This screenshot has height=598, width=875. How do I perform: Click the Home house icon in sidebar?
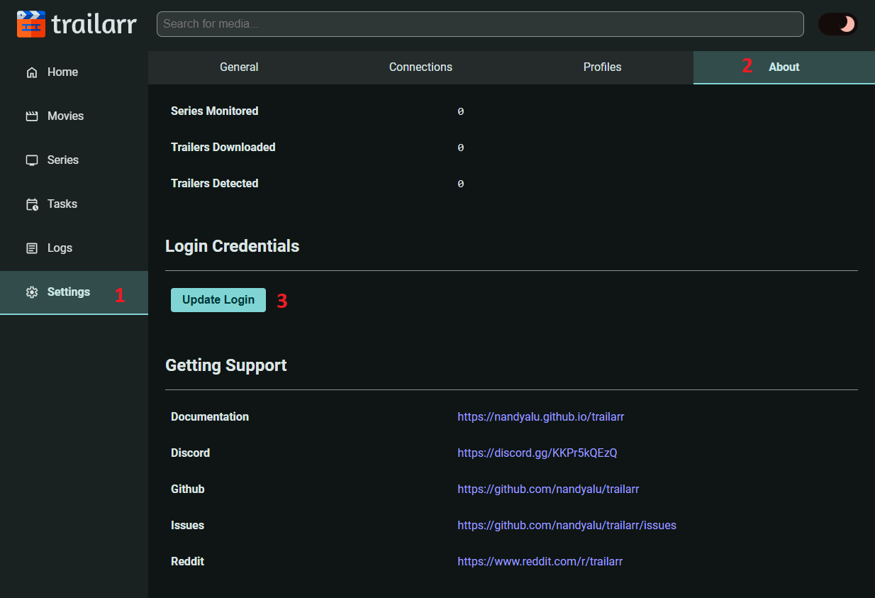click(x=32, y=72)
